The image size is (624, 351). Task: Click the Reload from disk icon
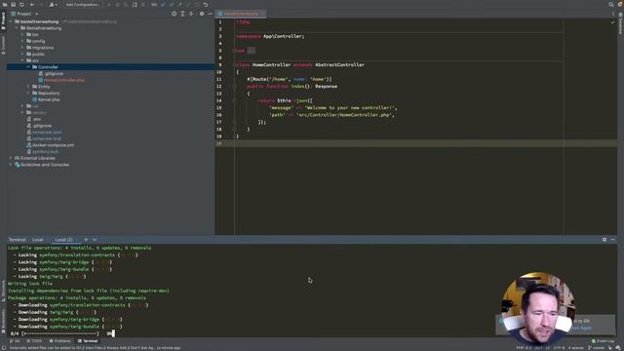point(21,4)
